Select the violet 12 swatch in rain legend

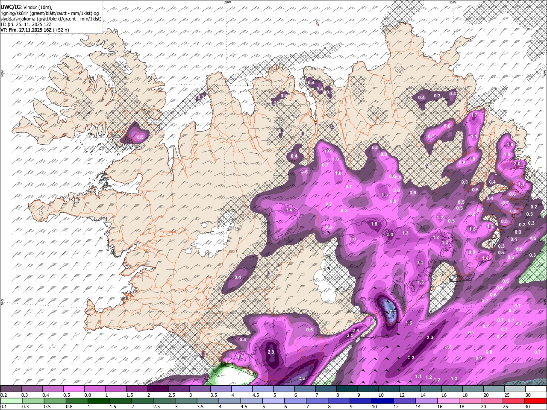[x=404, y=401]
